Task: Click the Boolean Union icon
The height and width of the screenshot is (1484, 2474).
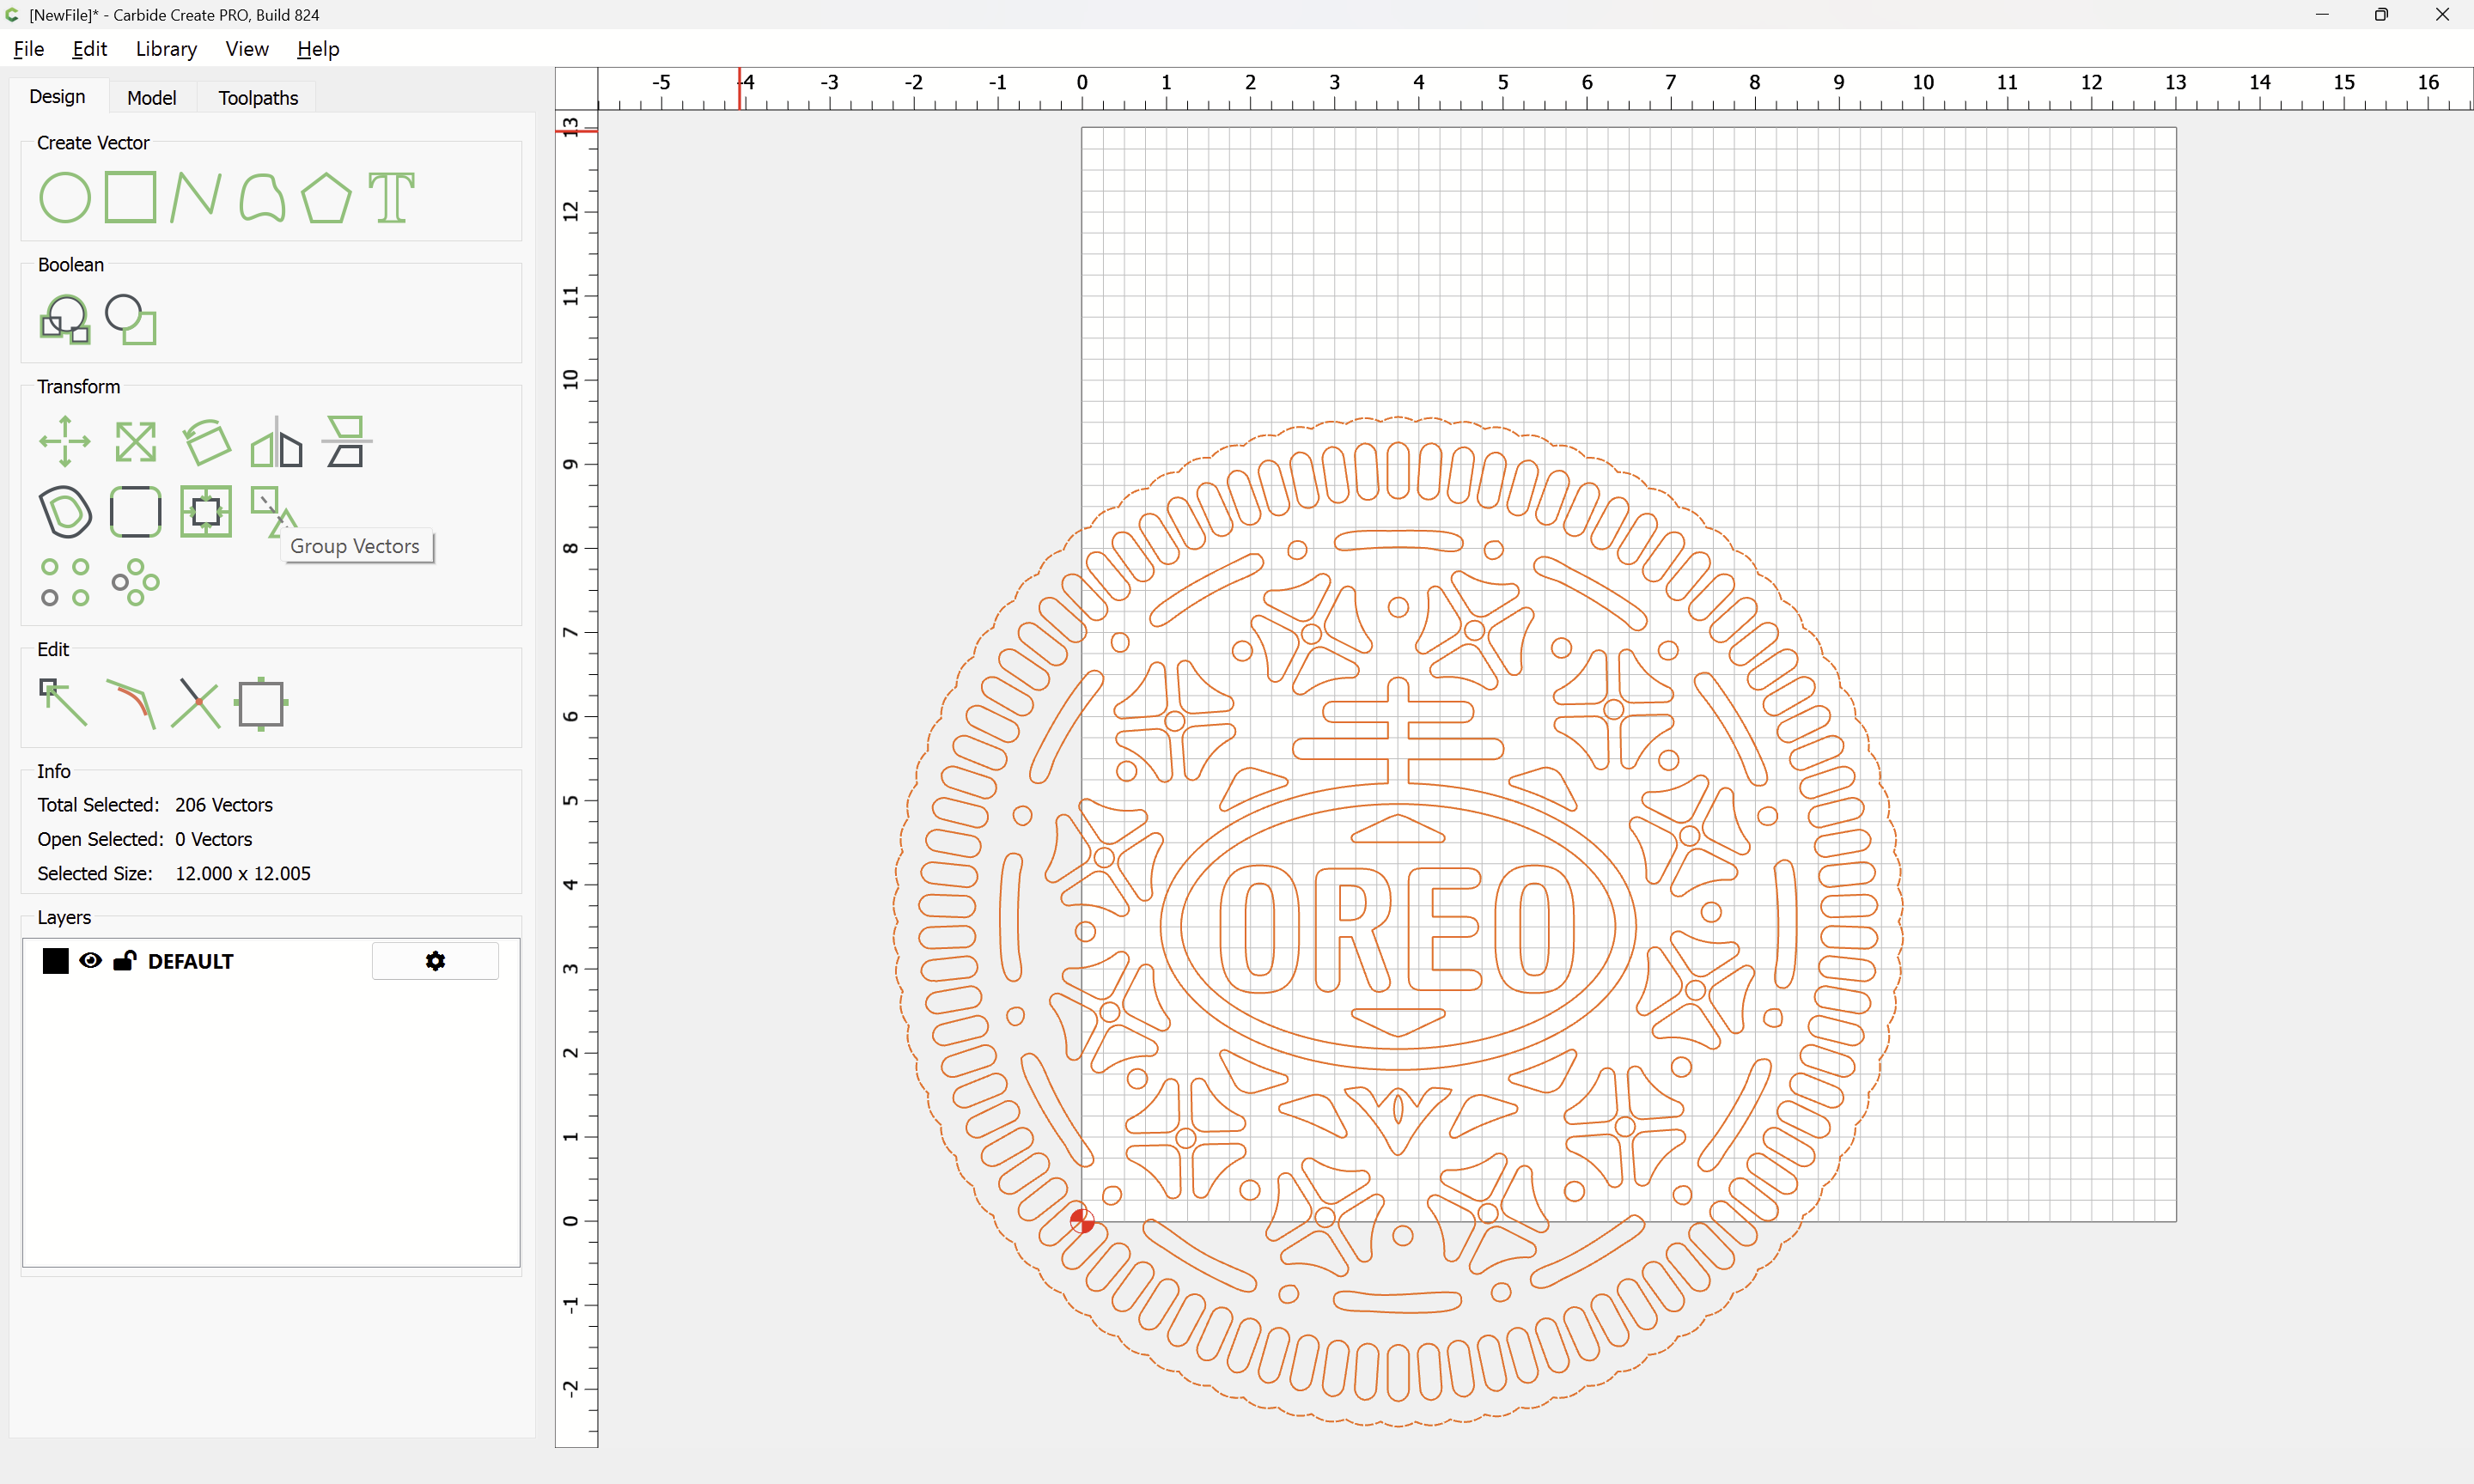Action: coord(65,320)
